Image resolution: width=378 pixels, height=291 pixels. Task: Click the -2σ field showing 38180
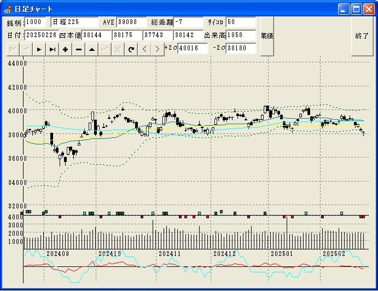[241, 48]
